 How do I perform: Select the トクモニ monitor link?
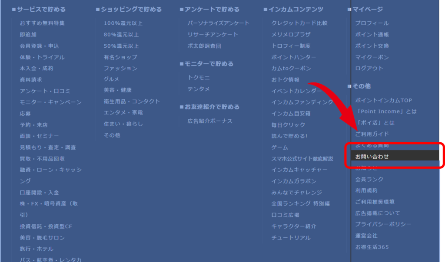(199, 78)
